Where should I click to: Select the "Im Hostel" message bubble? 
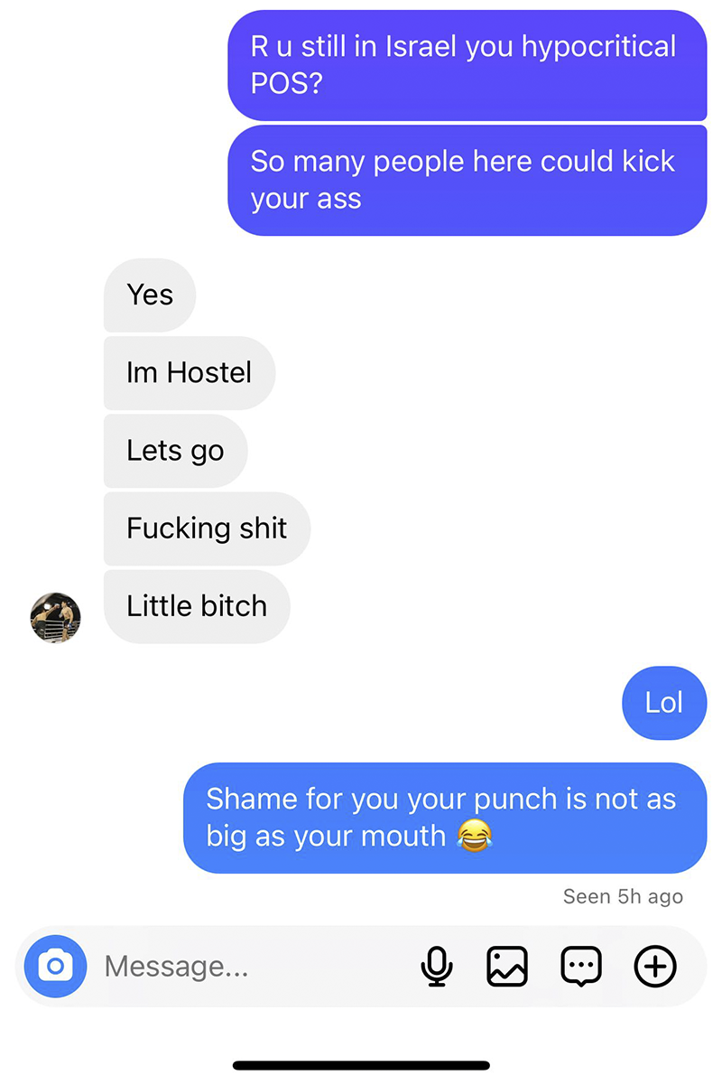(x=190, y=372)
